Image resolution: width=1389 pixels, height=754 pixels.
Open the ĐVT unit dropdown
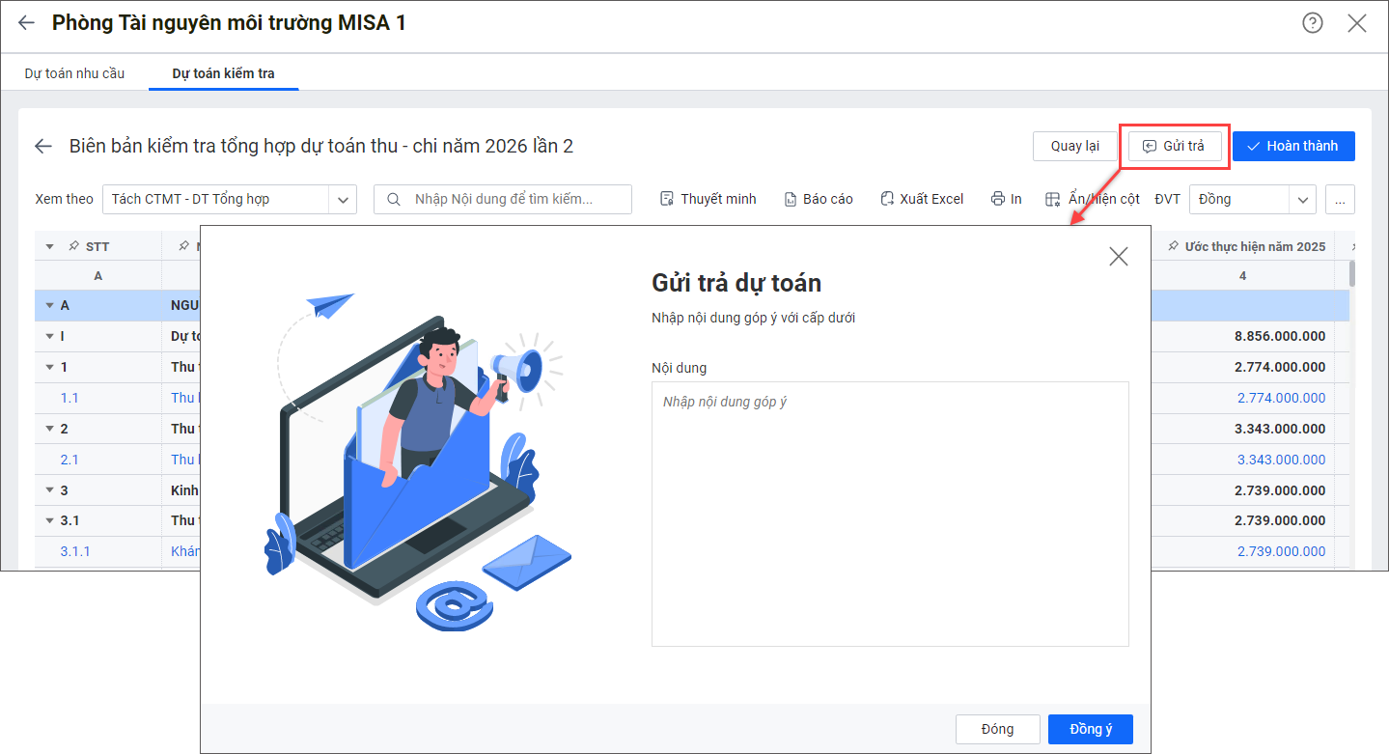point(1302,199)
